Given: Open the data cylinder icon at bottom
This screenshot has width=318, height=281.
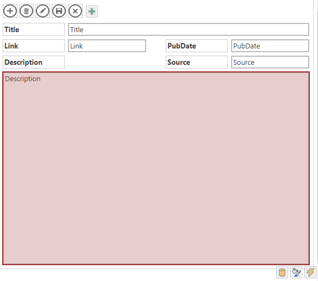Looking at the screenshot, I should coord(282,272).
